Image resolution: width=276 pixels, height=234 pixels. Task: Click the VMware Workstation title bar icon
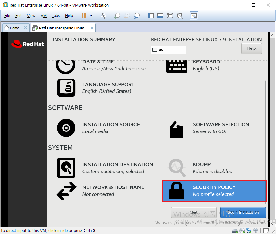pos(6,5)
